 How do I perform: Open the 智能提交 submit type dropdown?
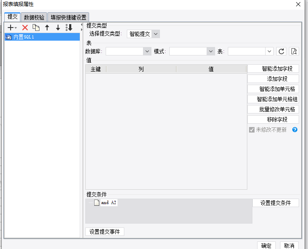[x=156, y=34]
